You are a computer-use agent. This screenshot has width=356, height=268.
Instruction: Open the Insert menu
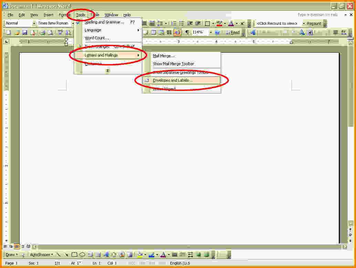[x=49, y=15]
